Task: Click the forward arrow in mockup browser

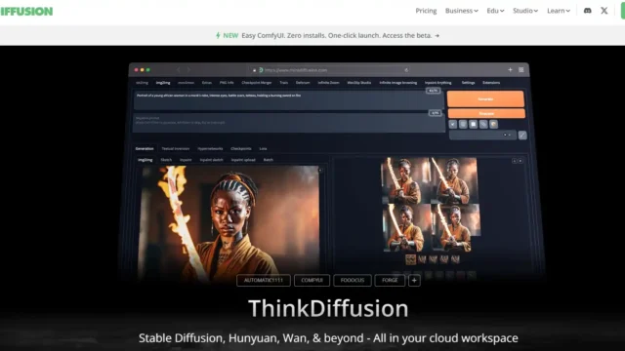Action: (188, 69)
